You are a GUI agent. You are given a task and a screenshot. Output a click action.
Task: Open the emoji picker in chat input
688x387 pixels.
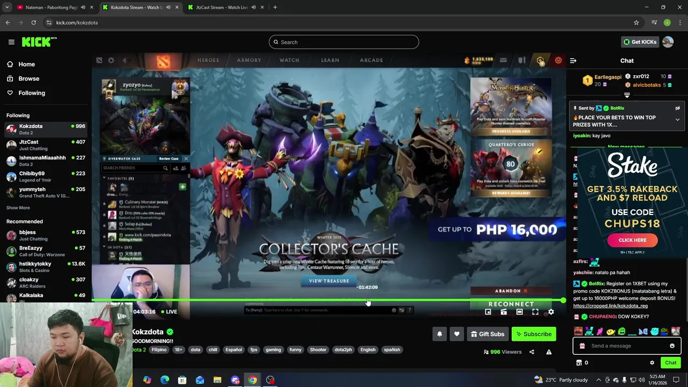tap(672, 346)
